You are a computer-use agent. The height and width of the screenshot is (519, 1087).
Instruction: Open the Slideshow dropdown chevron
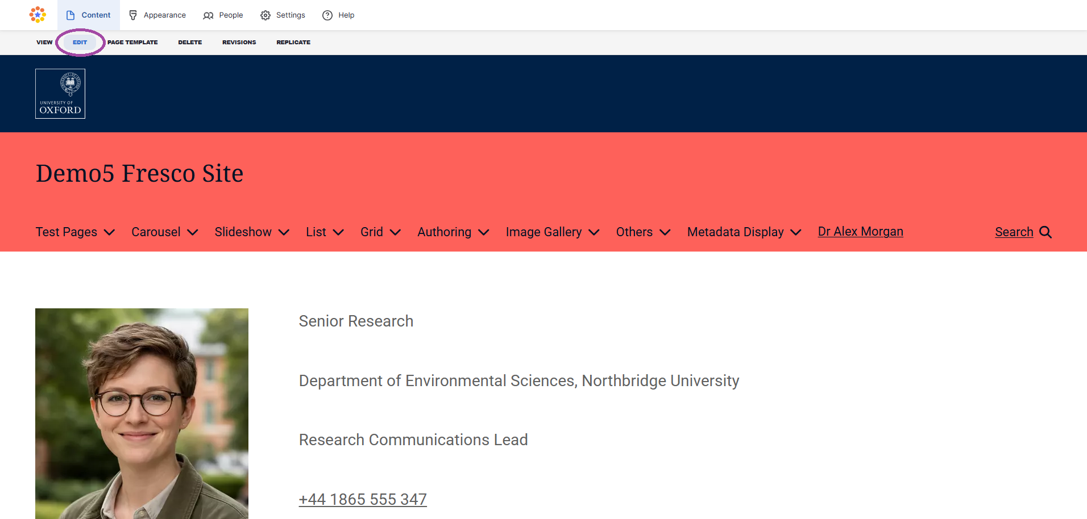(x=284, y=232)
